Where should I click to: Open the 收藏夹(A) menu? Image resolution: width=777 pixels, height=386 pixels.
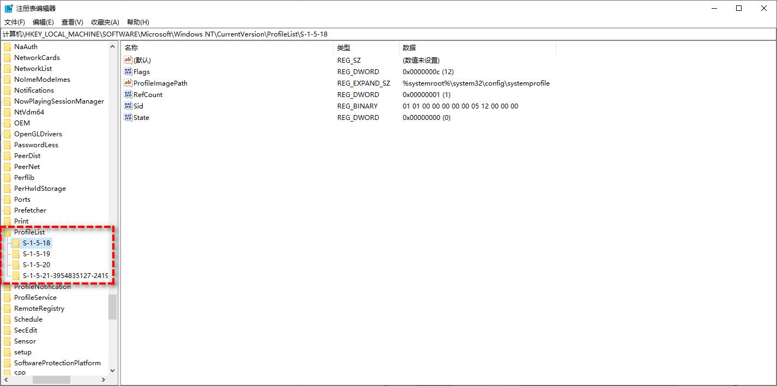[x=105, y=22]
